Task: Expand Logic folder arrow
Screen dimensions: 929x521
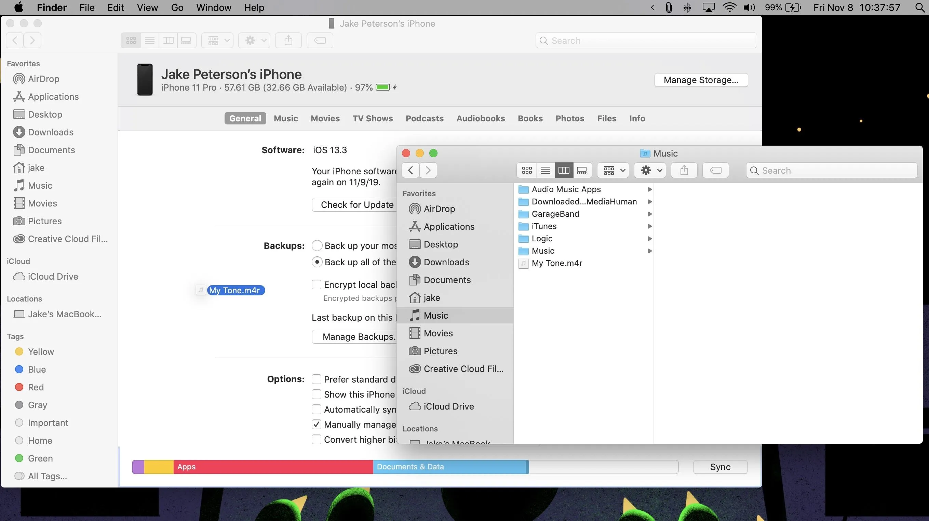Action: pyautogui.click(x=649, y=239)
